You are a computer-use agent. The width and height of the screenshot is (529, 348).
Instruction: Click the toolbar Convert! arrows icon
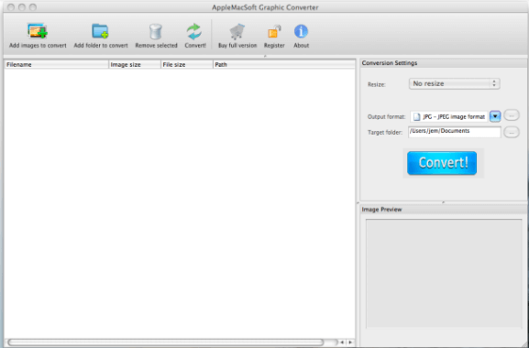(x=194, y=31)
